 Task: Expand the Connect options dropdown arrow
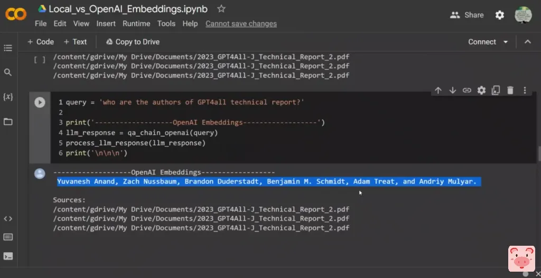tap(506, 42)
